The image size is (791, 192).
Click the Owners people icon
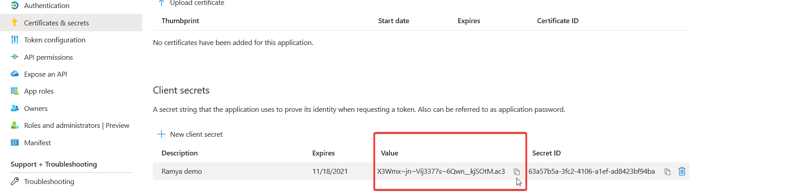pyautogui.click(x=15, y=108)
